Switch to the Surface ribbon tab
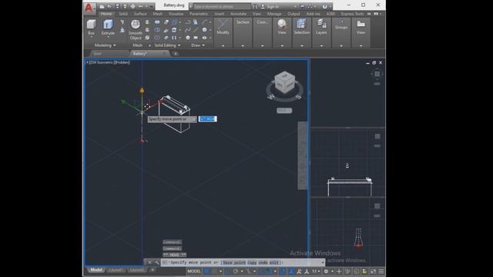This screenshot has width=493, height=277. [x=140, y=14]
